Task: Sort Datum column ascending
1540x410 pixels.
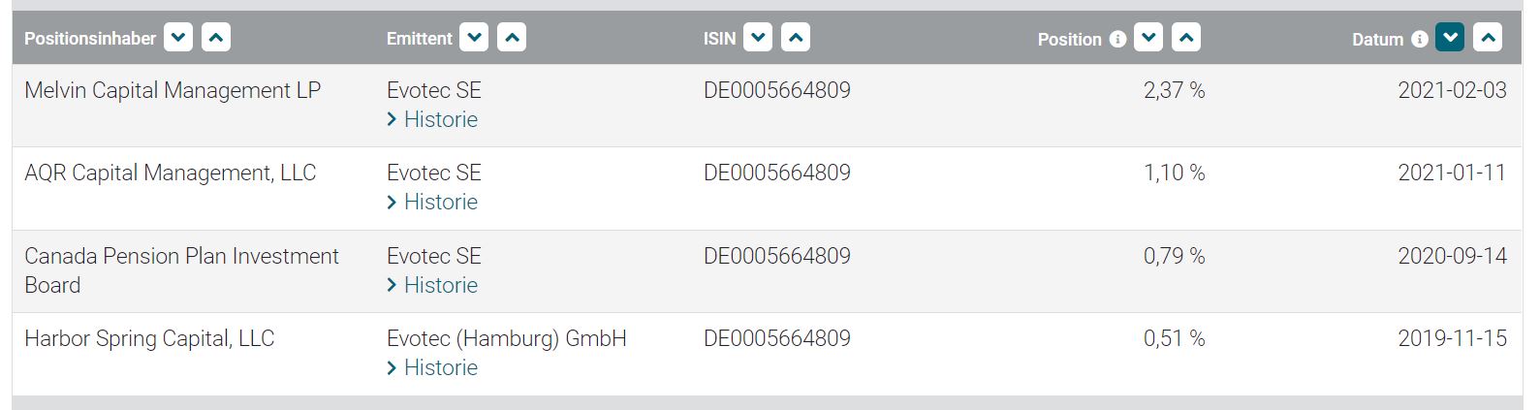Action: 1488,38
